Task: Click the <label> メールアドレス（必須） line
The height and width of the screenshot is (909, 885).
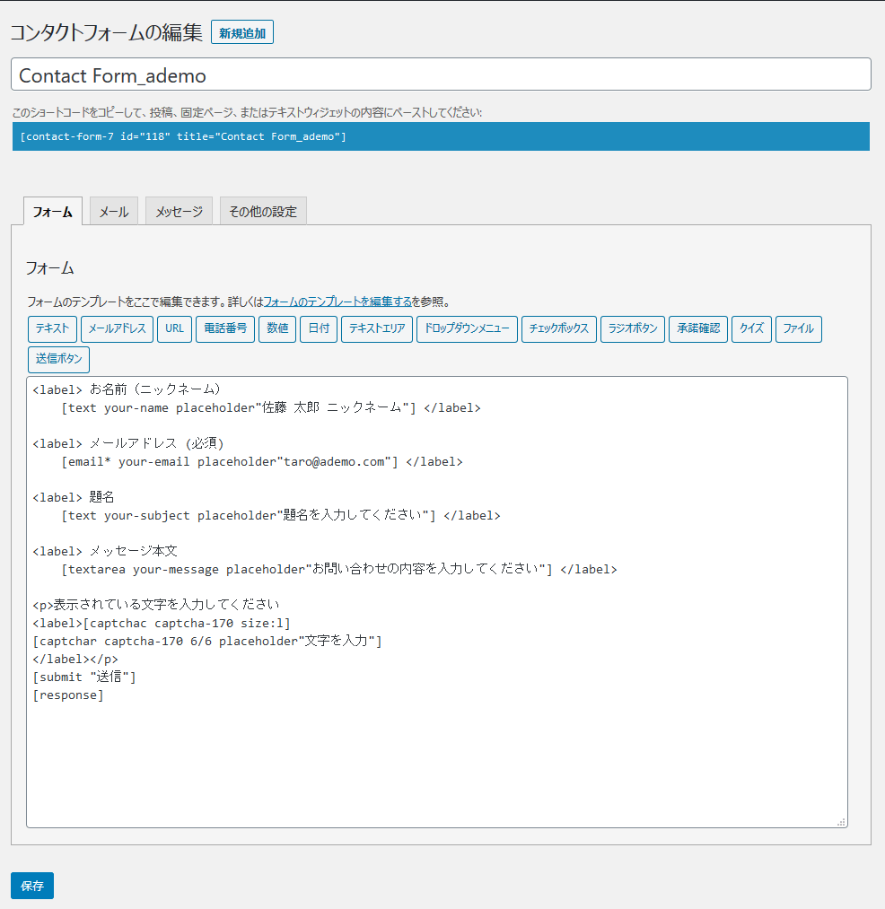Action: point(128,443)
